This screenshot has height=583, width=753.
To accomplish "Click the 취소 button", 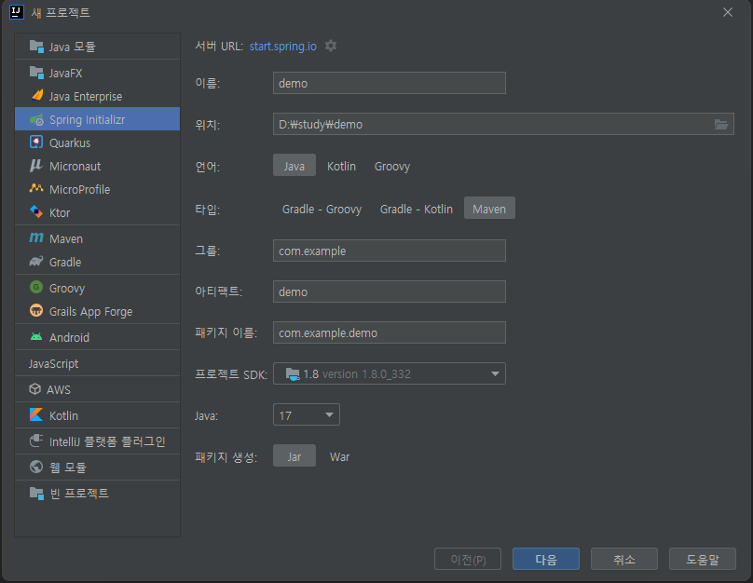I will (624, 559).
